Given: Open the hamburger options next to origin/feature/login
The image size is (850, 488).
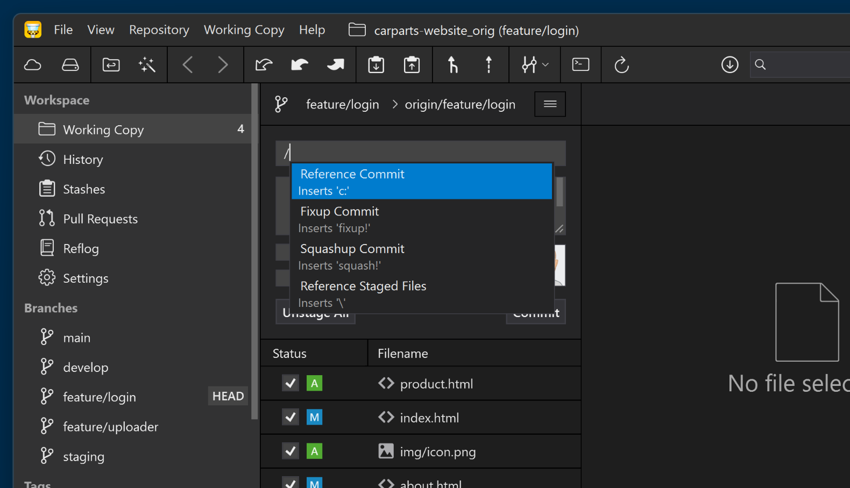Looking at the screenshot, I should pos(550,104).
